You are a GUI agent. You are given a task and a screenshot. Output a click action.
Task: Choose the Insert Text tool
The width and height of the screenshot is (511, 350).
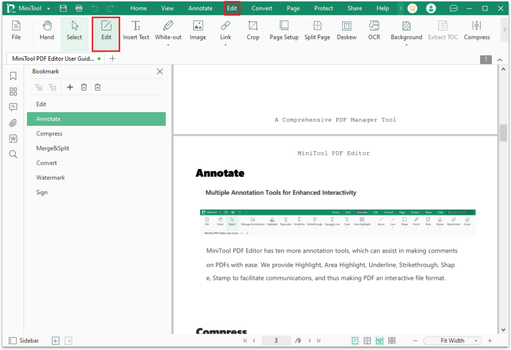coord(136,30)
